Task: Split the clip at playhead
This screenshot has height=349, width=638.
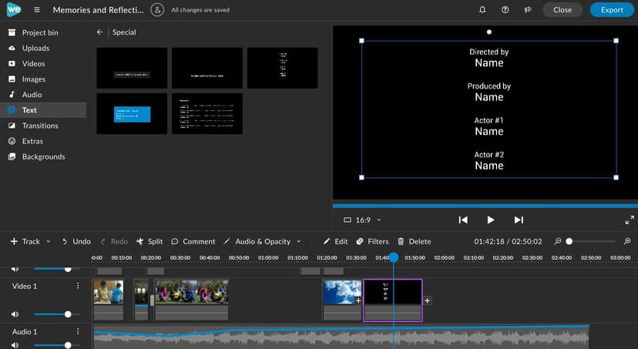Action: click(149, 242)
